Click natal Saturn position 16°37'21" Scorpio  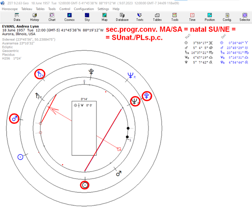pyautogui.click(x=198, y=52)
